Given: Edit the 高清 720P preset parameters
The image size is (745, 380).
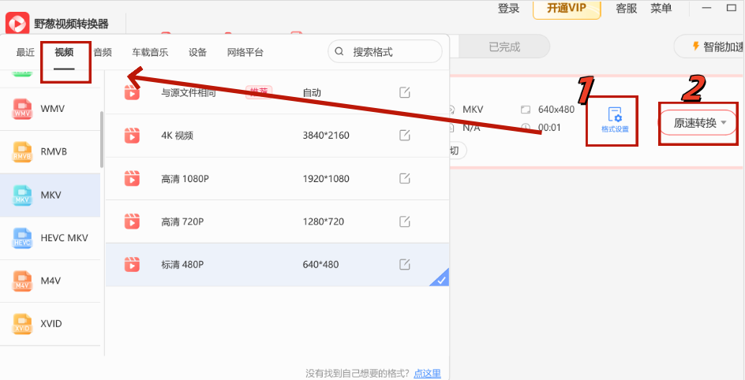Looking at the screenshot, I should (x=404, y=222).
